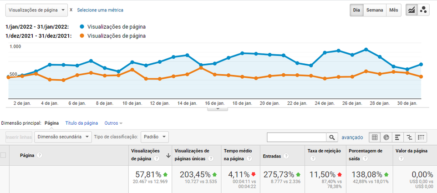The width and height of the screenshot is (437, 193).
Task: Open help for Valor da página
Action: pyautogui.click(x=401, y=159)
